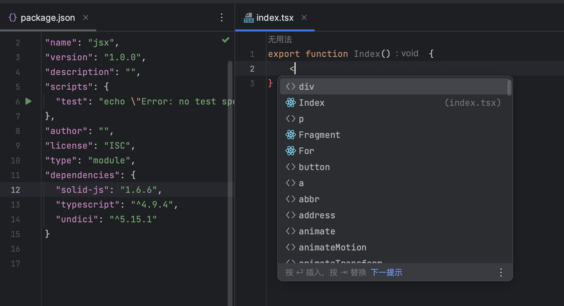Image resolution: width=564 pixels, height=306 pixels.
Task: Close the index.tsx tab
Action: 304,17
